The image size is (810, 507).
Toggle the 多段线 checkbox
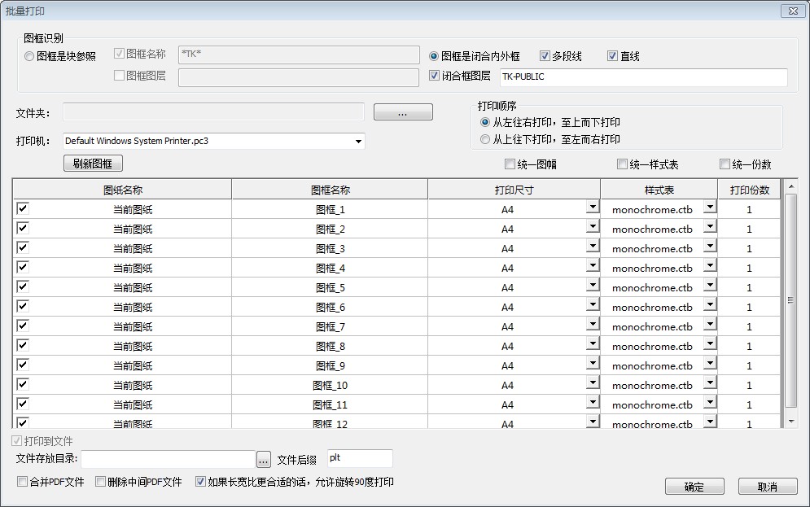click(545, 56)
